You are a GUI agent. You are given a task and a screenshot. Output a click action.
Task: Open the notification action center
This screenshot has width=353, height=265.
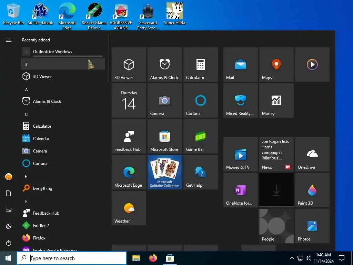tap(342, 258)
